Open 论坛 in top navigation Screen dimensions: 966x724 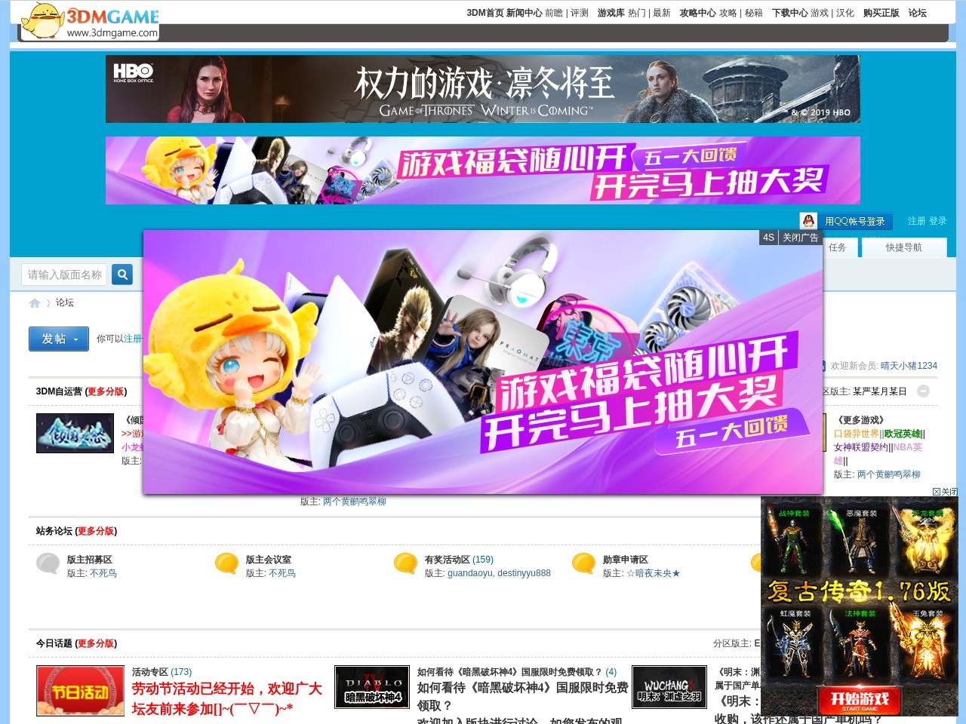tap(918, 13)
